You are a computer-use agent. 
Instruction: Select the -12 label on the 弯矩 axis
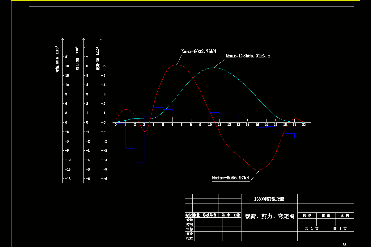68,160
